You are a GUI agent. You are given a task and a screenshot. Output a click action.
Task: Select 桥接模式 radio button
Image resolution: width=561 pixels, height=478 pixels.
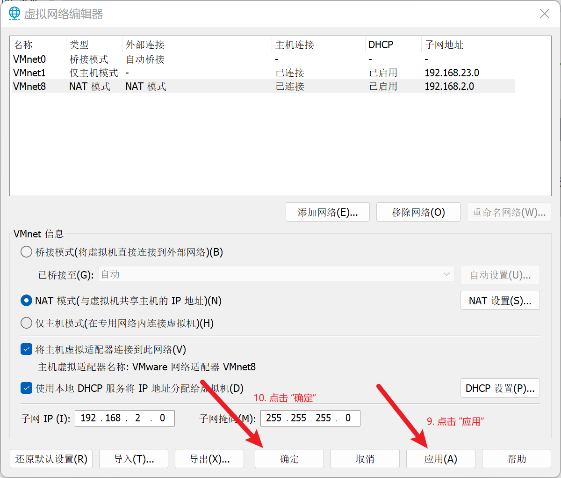[x=27, y=252]
